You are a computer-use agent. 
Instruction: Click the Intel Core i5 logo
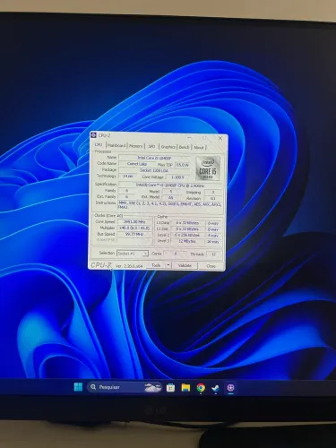pyautogui.click(x=208, y=168)
